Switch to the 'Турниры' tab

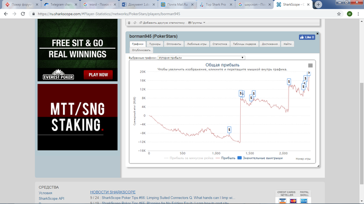(x=155, y=44)
